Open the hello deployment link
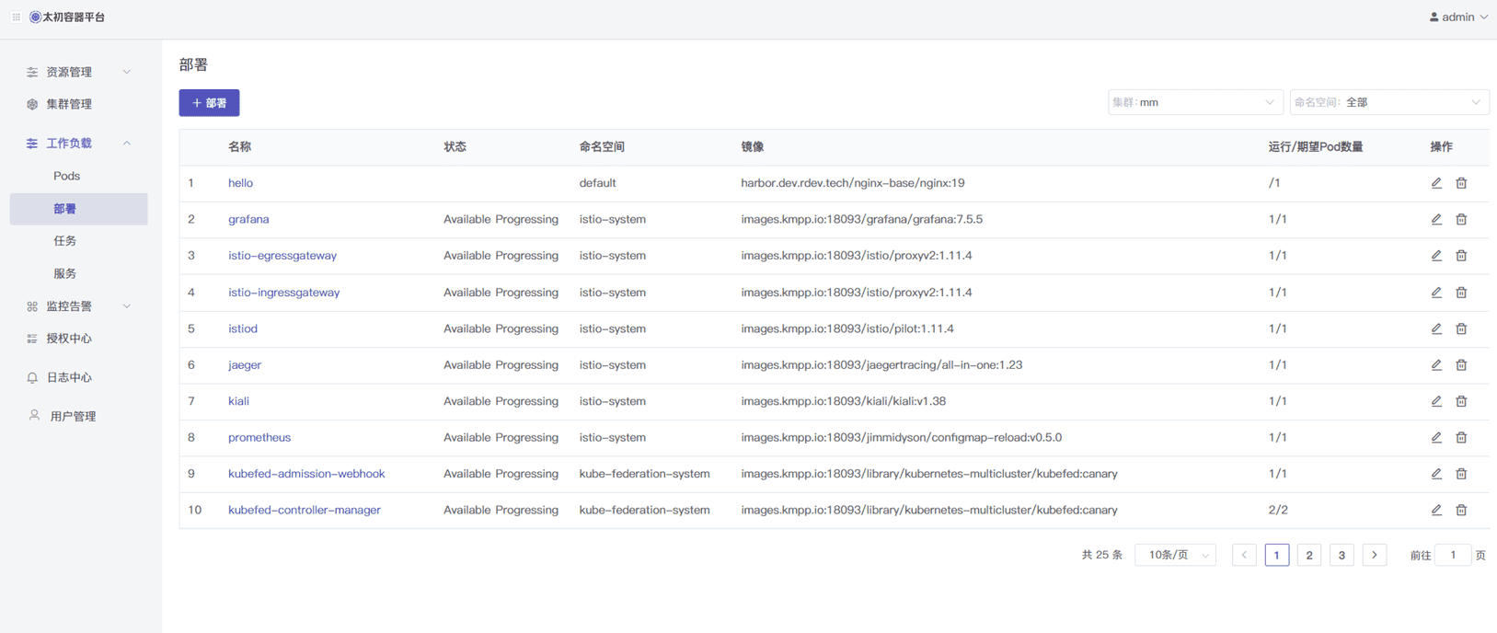Viewport: 1497px width, 633px height. [240, 183]
